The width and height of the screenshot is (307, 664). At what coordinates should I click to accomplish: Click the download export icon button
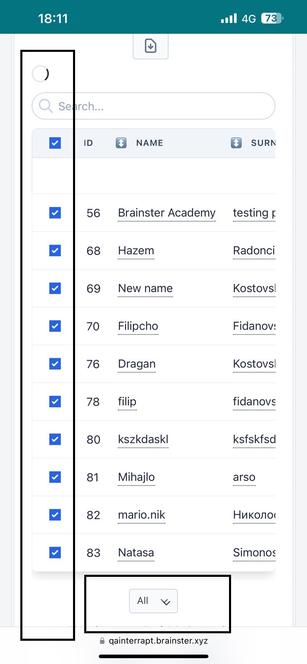[x=150, y=46]
